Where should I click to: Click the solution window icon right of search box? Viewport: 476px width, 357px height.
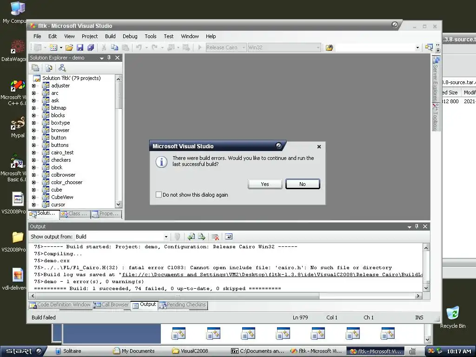tap(429, 47)
